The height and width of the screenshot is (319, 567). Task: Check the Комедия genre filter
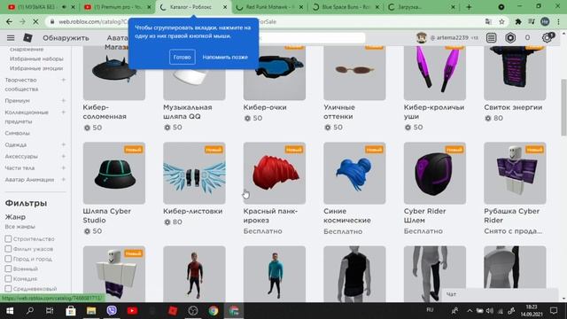click(8, 279)
